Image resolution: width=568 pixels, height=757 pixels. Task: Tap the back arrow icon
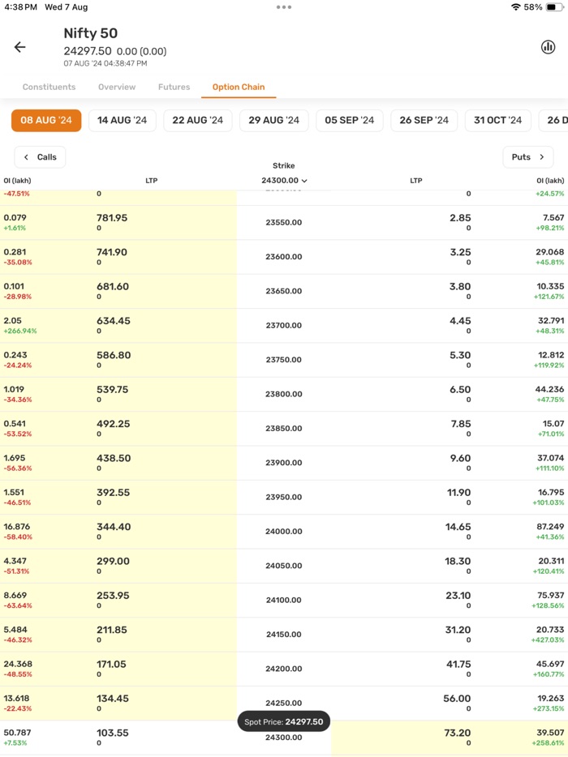pyautogui.click(x=19, y=47)
